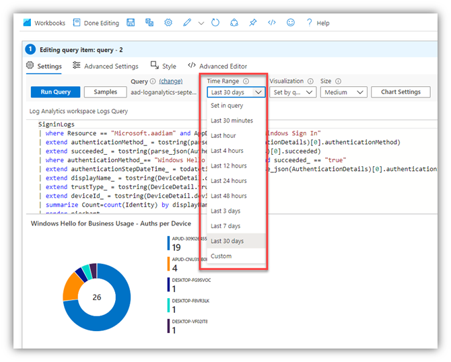Click the Save As icon in the toolbar
The width and height of the screenshot is (451, 362).
pos(149,22)
